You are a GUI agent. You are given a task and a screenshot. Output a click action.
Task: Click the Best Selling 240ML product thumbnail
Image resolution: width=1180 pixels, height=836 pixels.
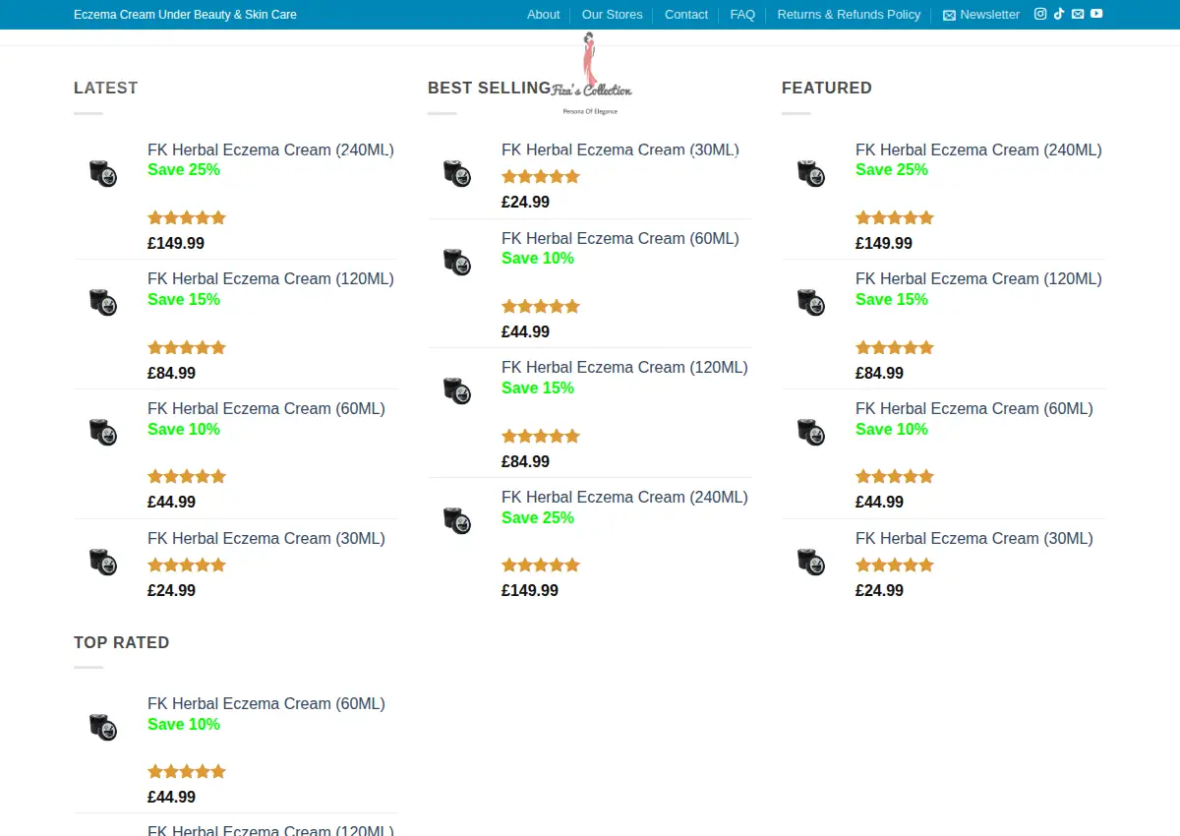pos(457,519)
